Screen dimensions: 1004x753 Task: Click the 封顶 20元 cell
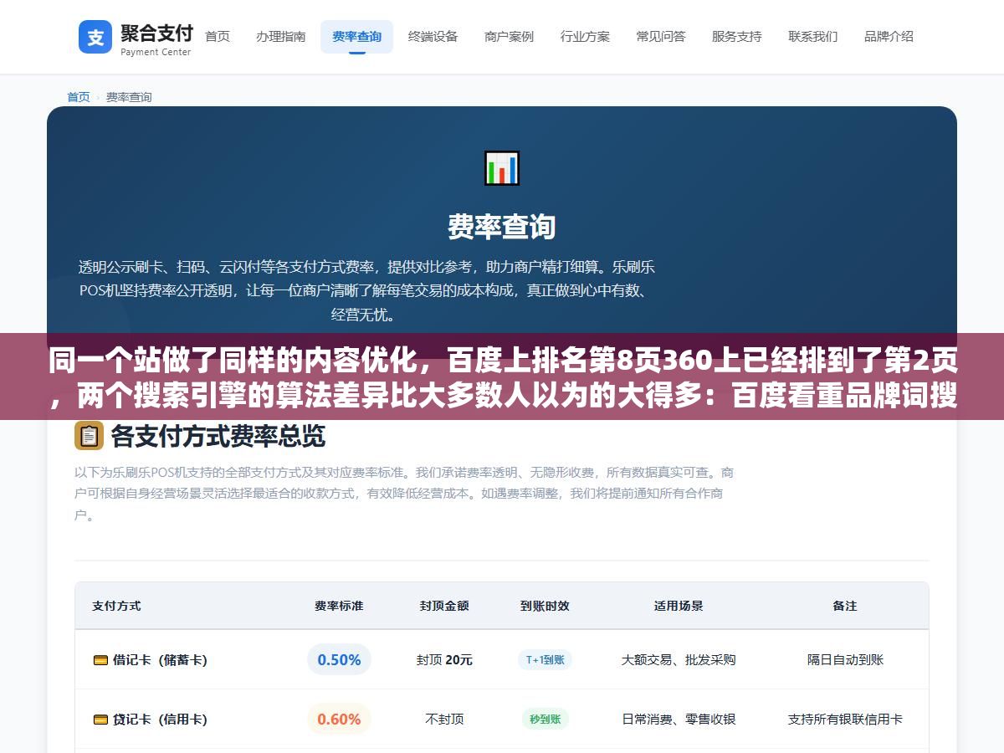tap(444, 660)
